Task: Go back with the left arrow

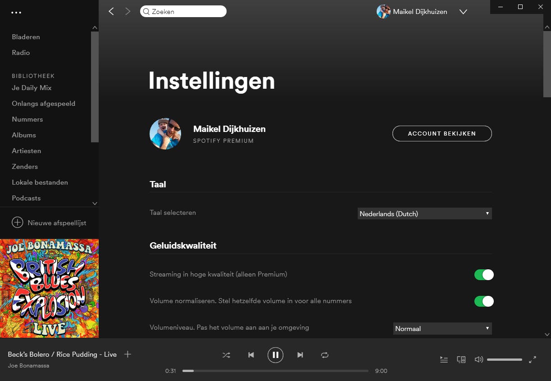Action: click(111, 12)
